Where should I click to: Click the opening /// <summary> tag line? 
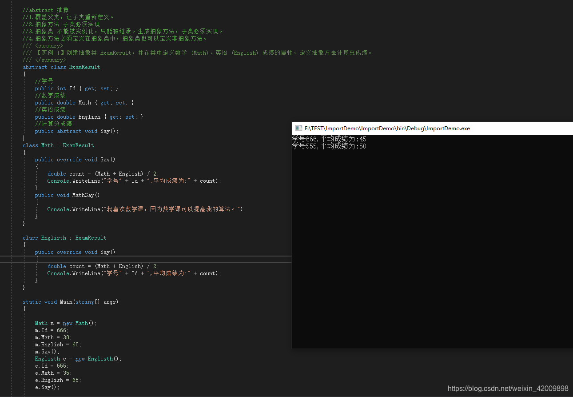click(x=43, y=45)
